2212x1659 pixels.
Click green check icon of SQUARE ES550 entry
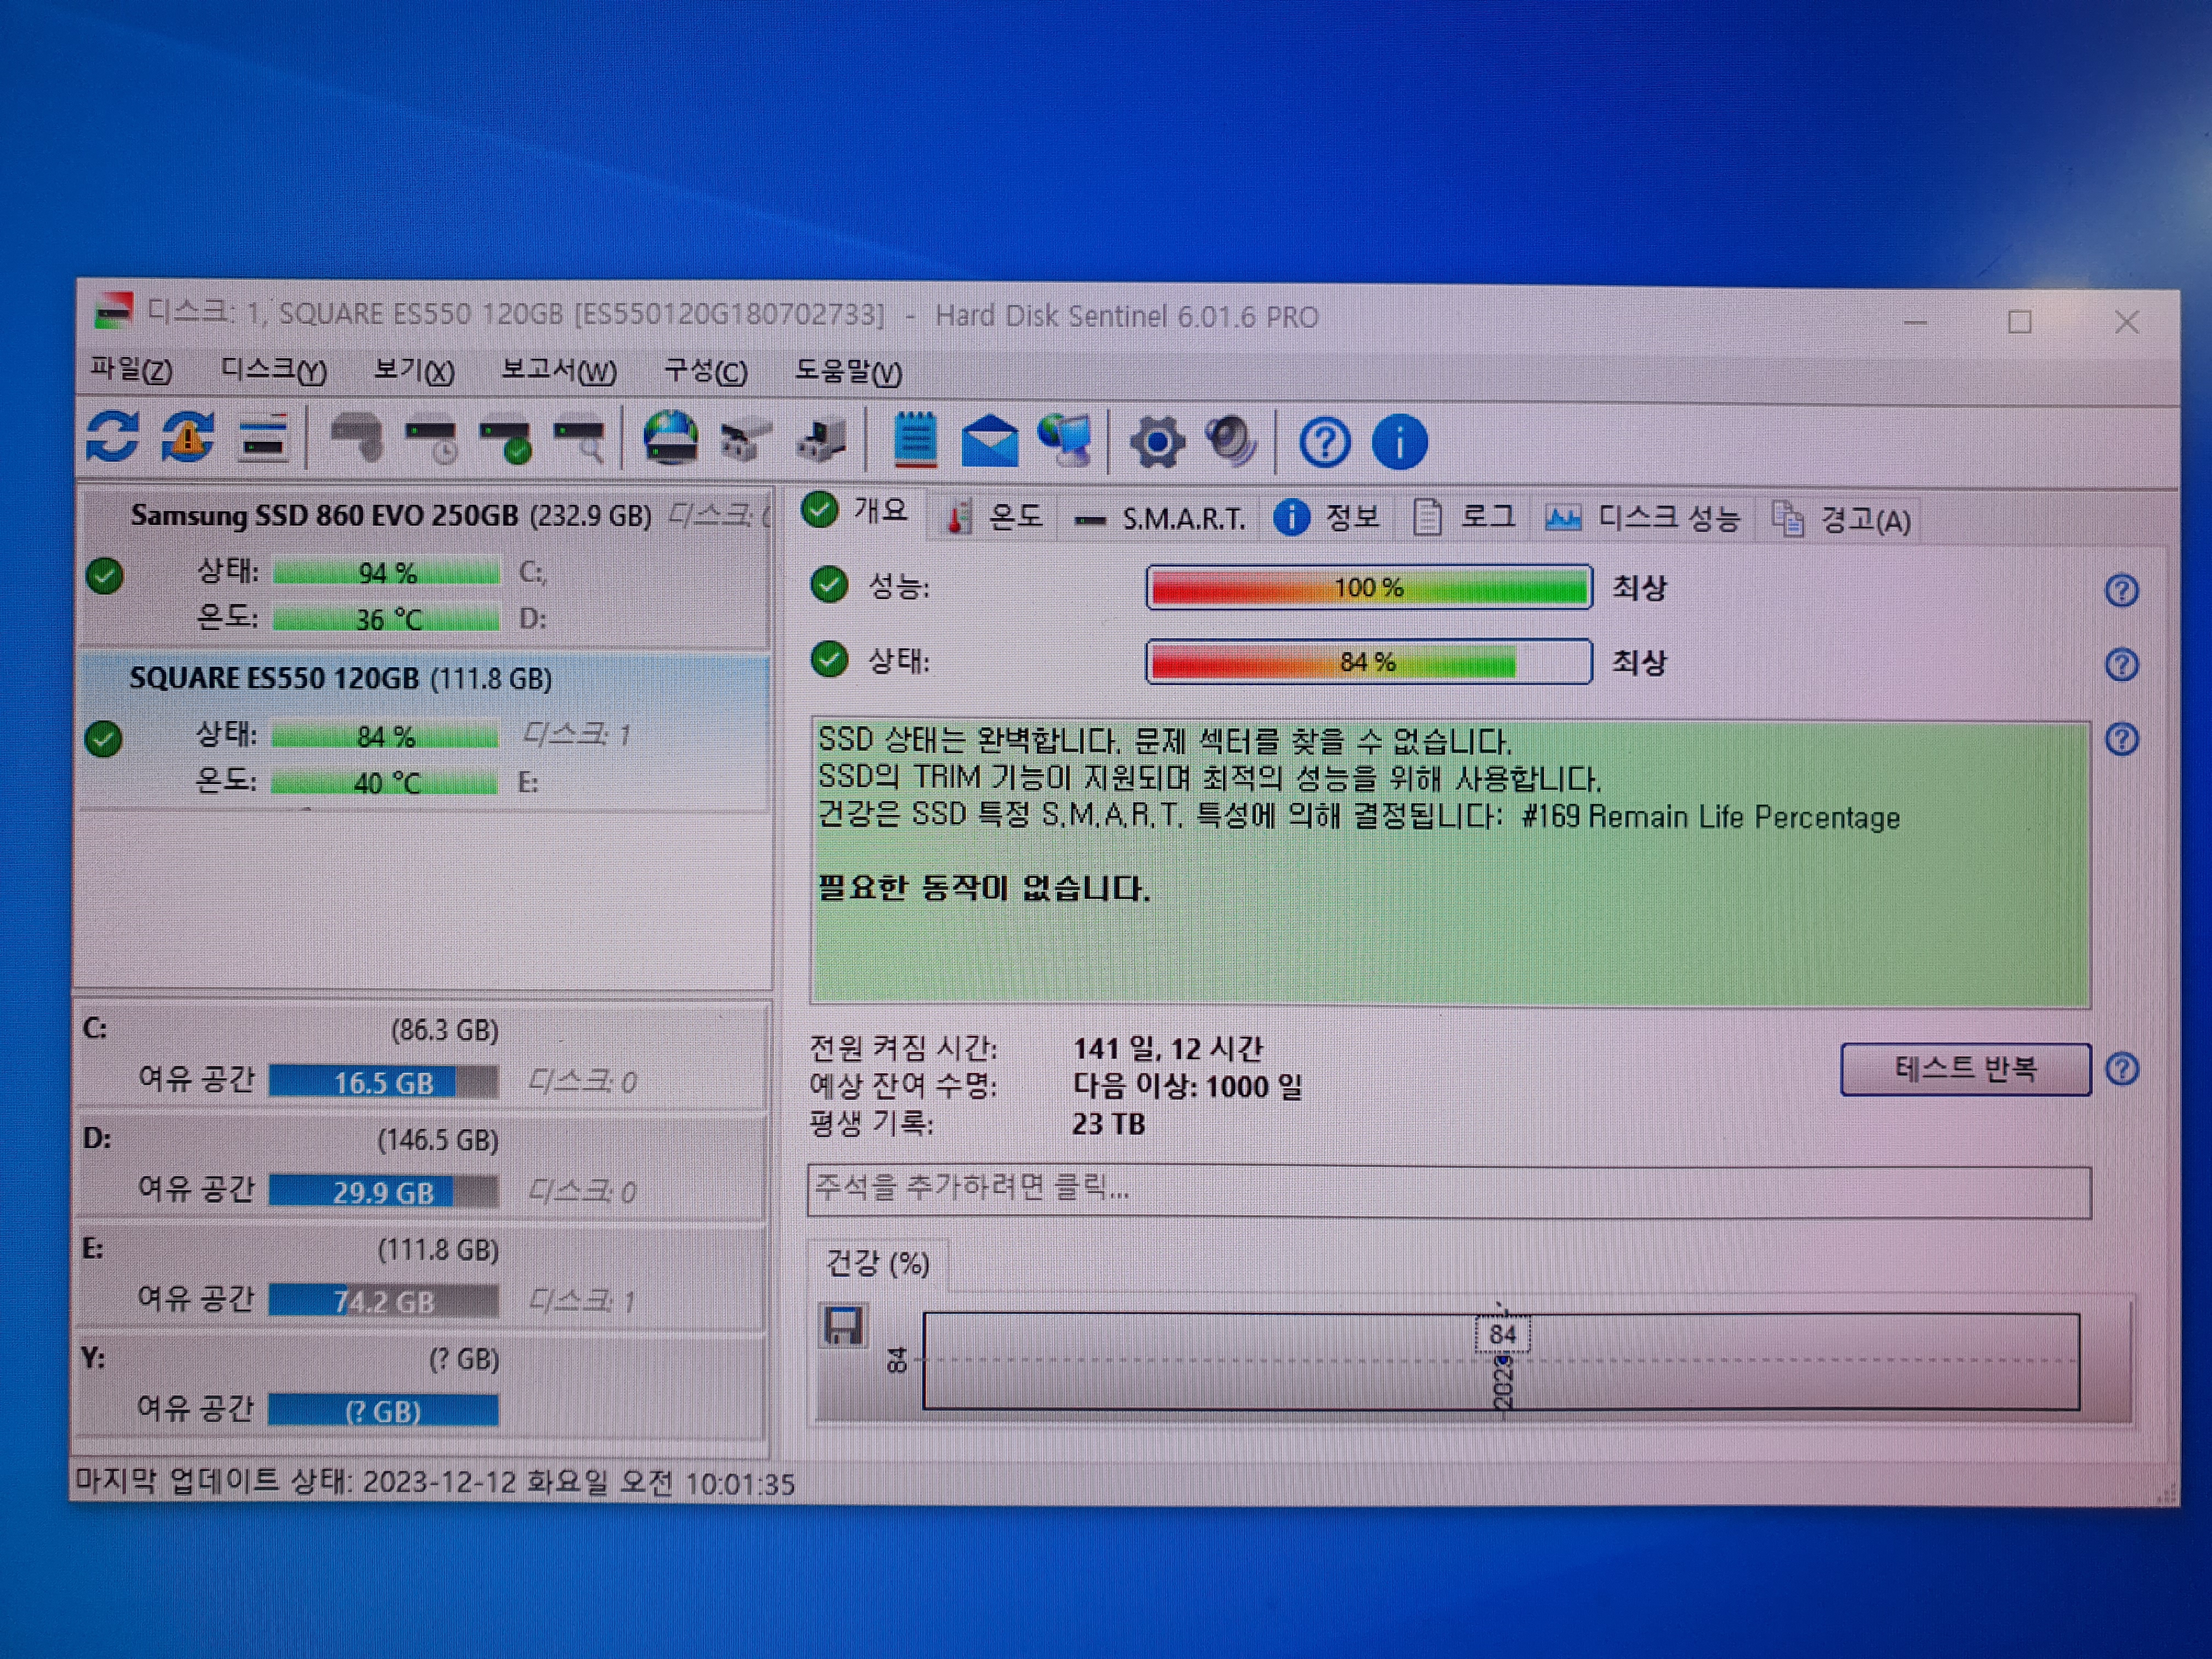click(x=103, y=739)
